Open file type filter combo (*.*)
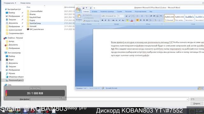This screenshot has height=114, width=204. pyautogui.click(x=197, y=99)
